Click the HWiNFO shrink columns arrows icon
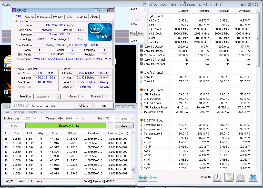The height and width of the screenshot is (188, 263). tap(153, 177)
